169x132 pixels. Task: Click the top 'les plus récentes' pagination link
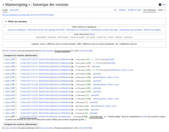[x=10, y=51]
